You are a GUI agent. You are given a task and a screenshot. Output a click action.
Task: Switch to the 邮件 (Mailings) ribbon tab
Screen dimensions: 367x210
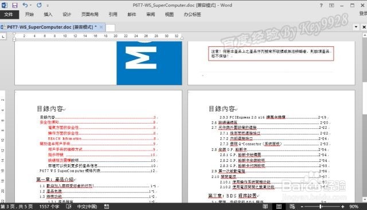click(132, 14)
